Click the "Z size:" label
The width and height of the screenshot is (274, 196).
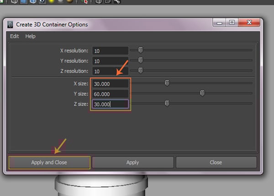click(81, 104)
